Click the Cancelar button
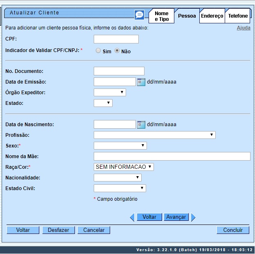 pos(94,230)
